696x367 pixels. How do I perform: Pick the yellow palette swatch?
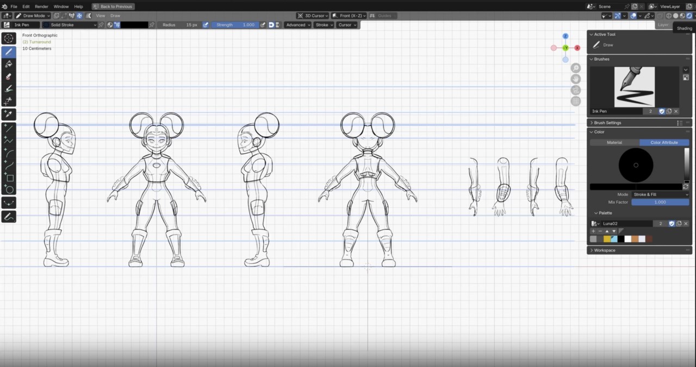coord(607,239)
